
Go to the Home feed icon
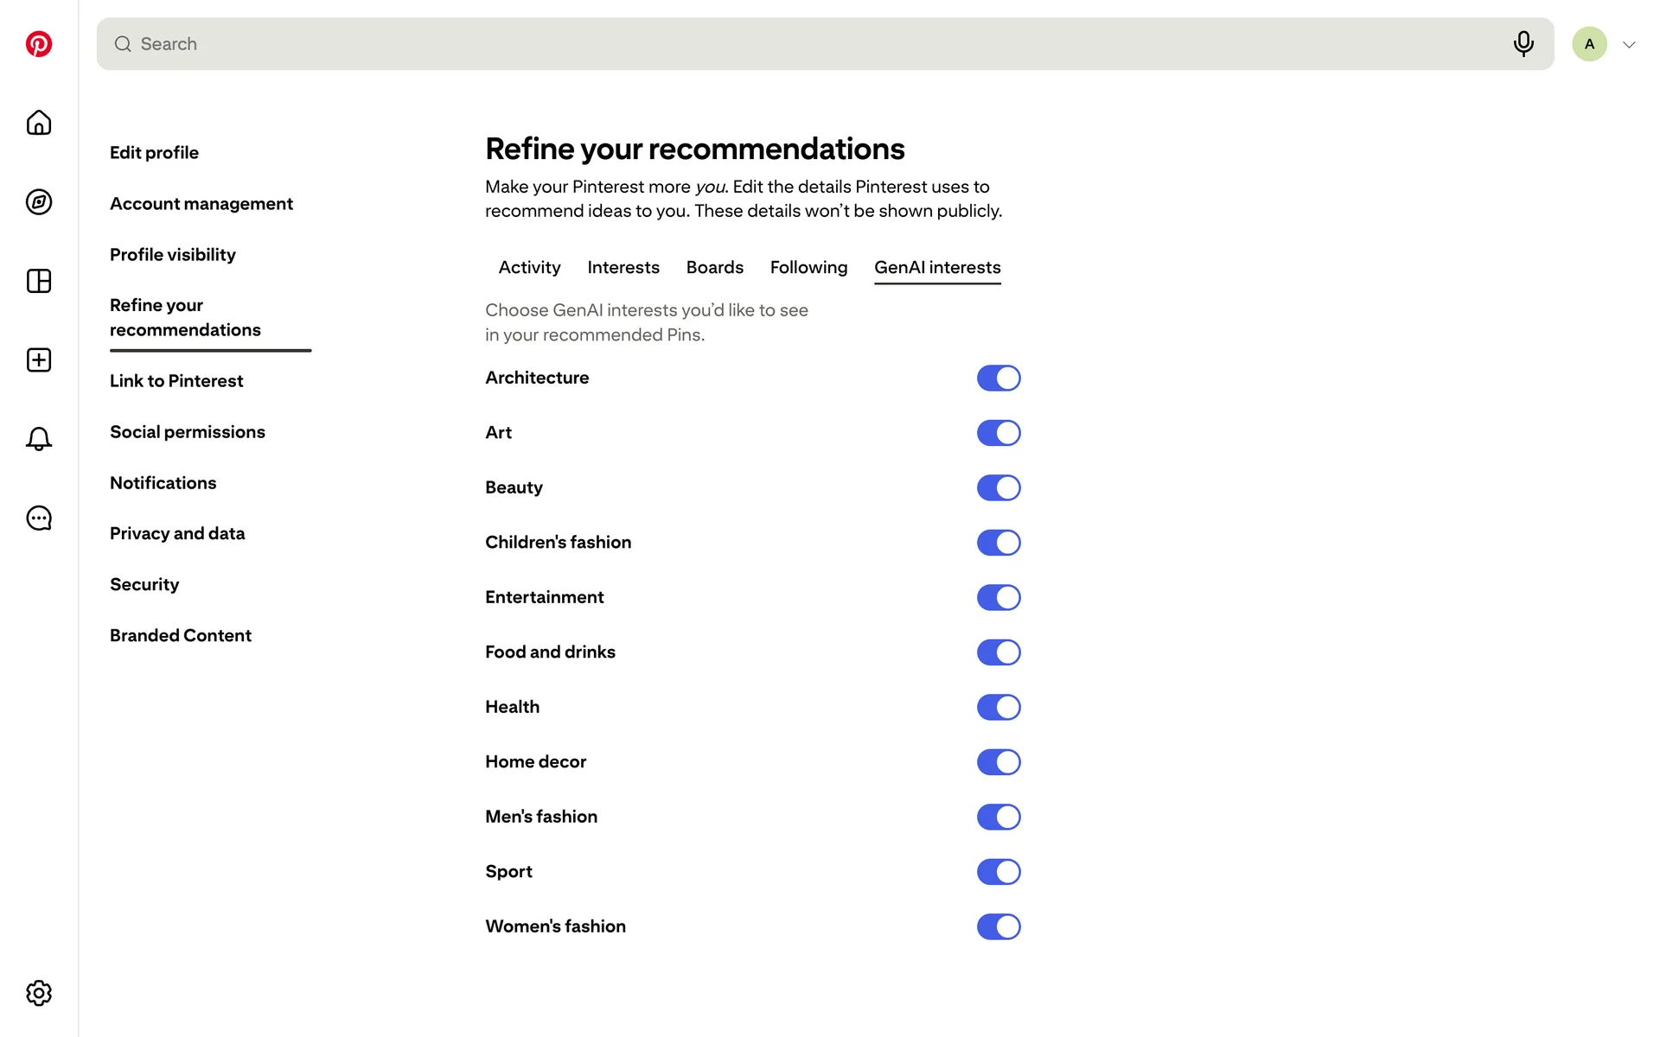[39, 123]
